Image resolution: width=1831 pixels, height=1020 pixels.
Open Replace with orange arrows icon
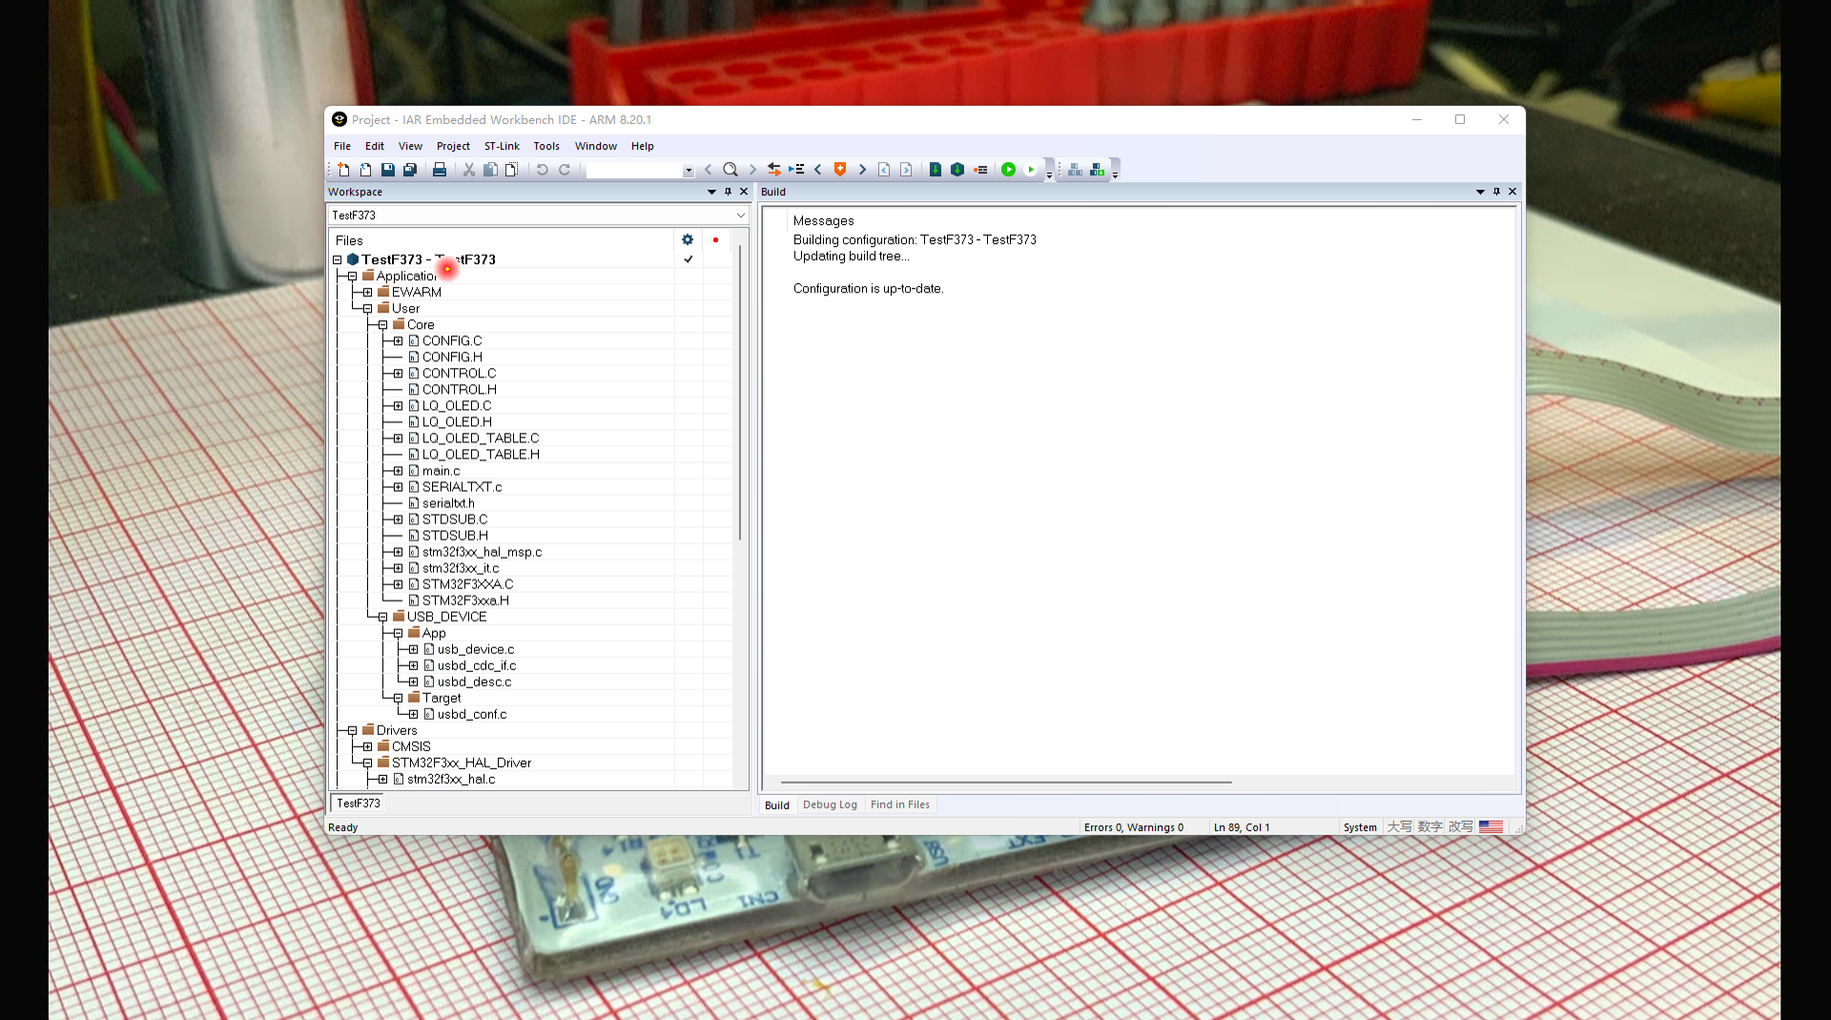774,170
